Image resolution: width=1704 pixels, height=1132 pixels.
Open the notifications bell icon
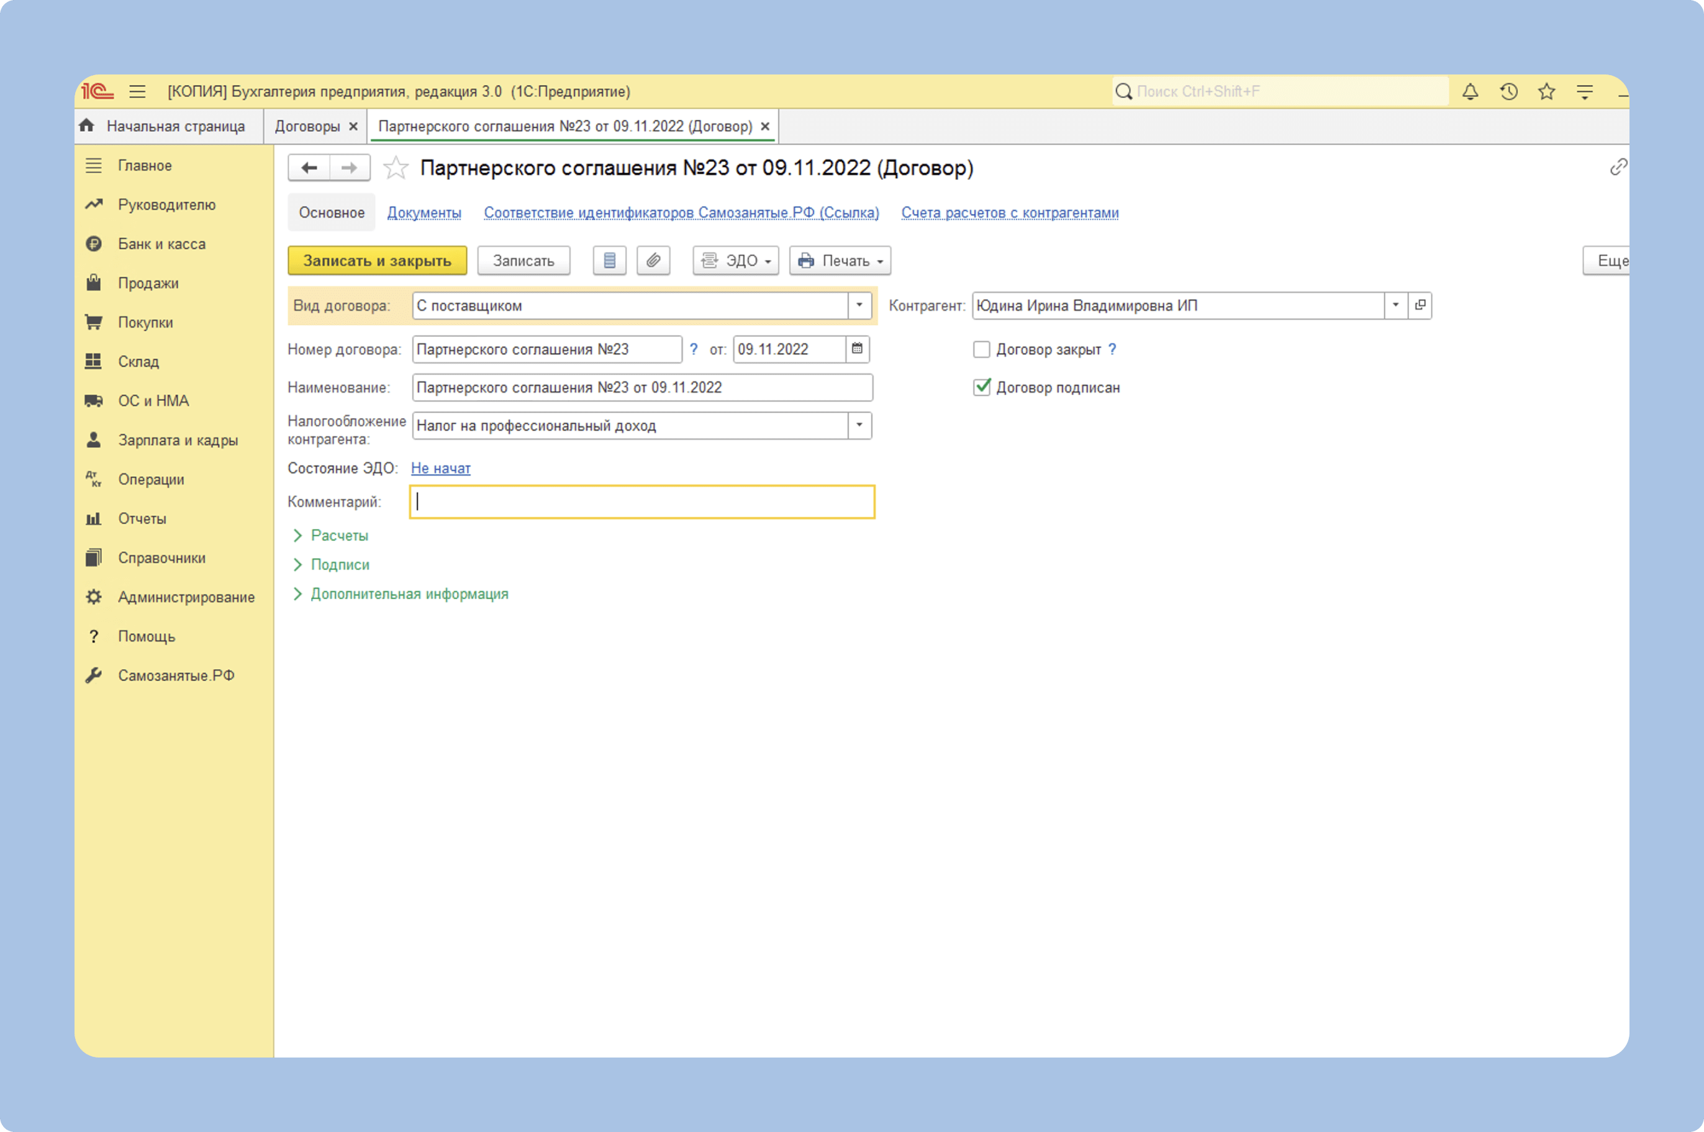click(x=1470, y=92)
